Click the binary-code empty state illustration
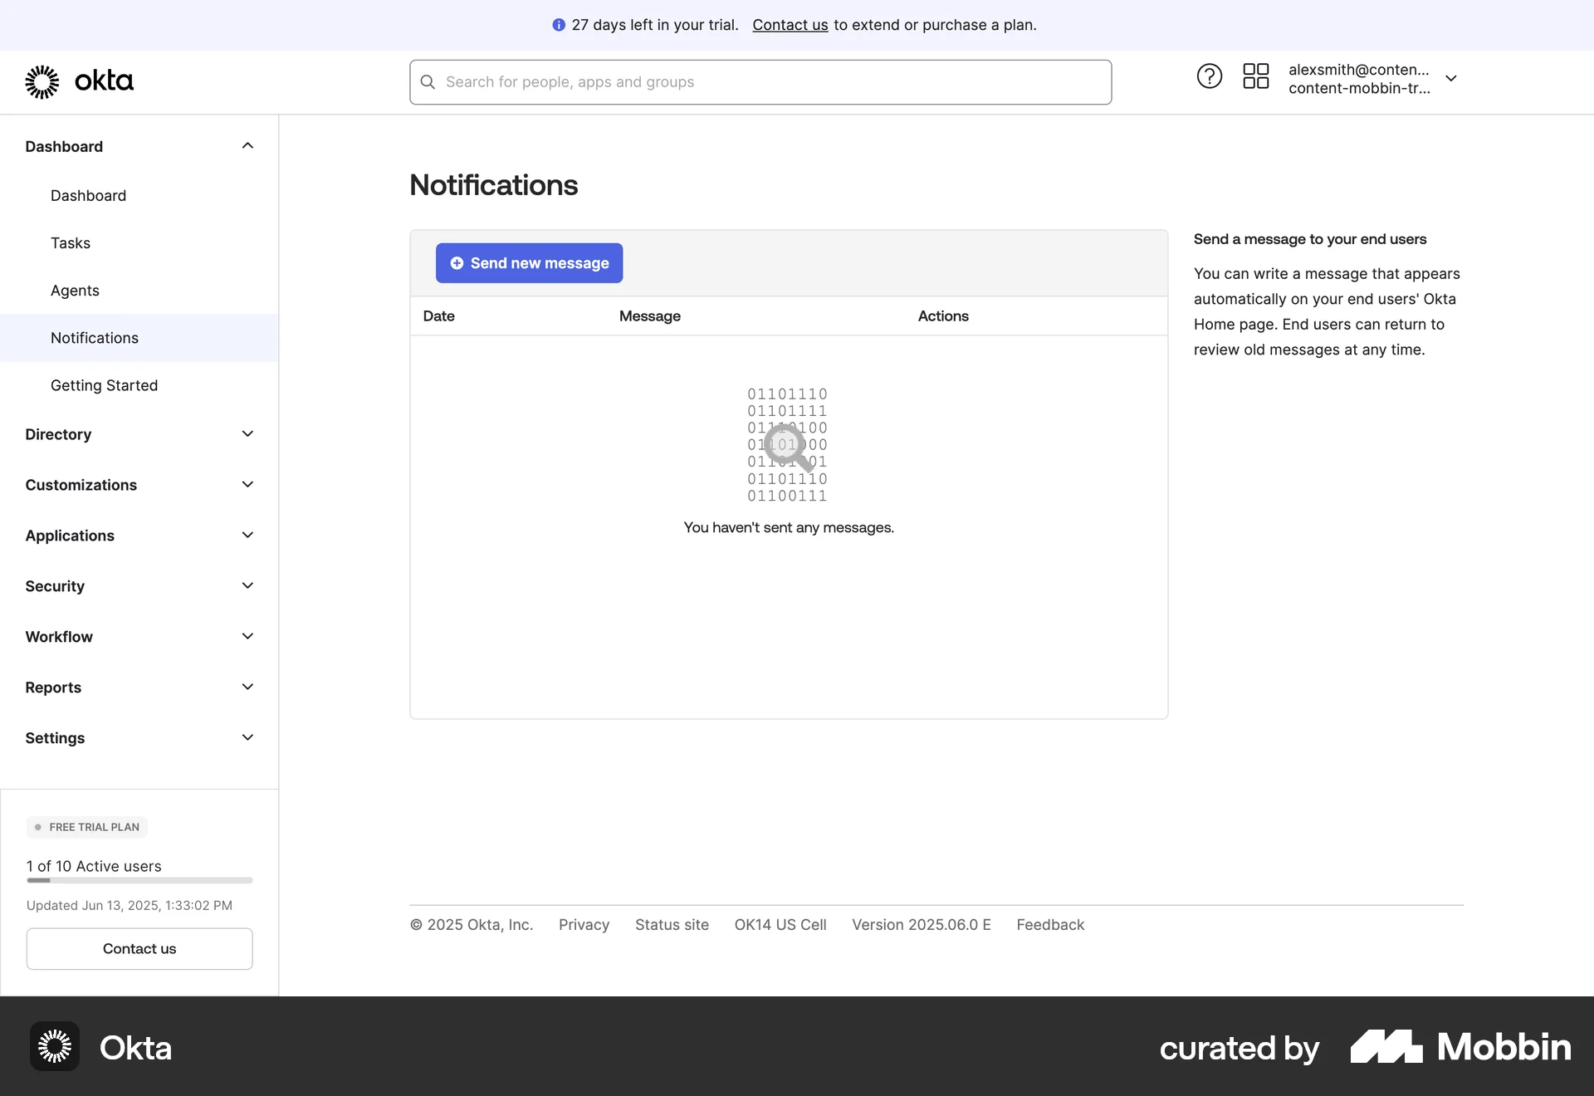The image size is (1594, 1096). [787, 445]
